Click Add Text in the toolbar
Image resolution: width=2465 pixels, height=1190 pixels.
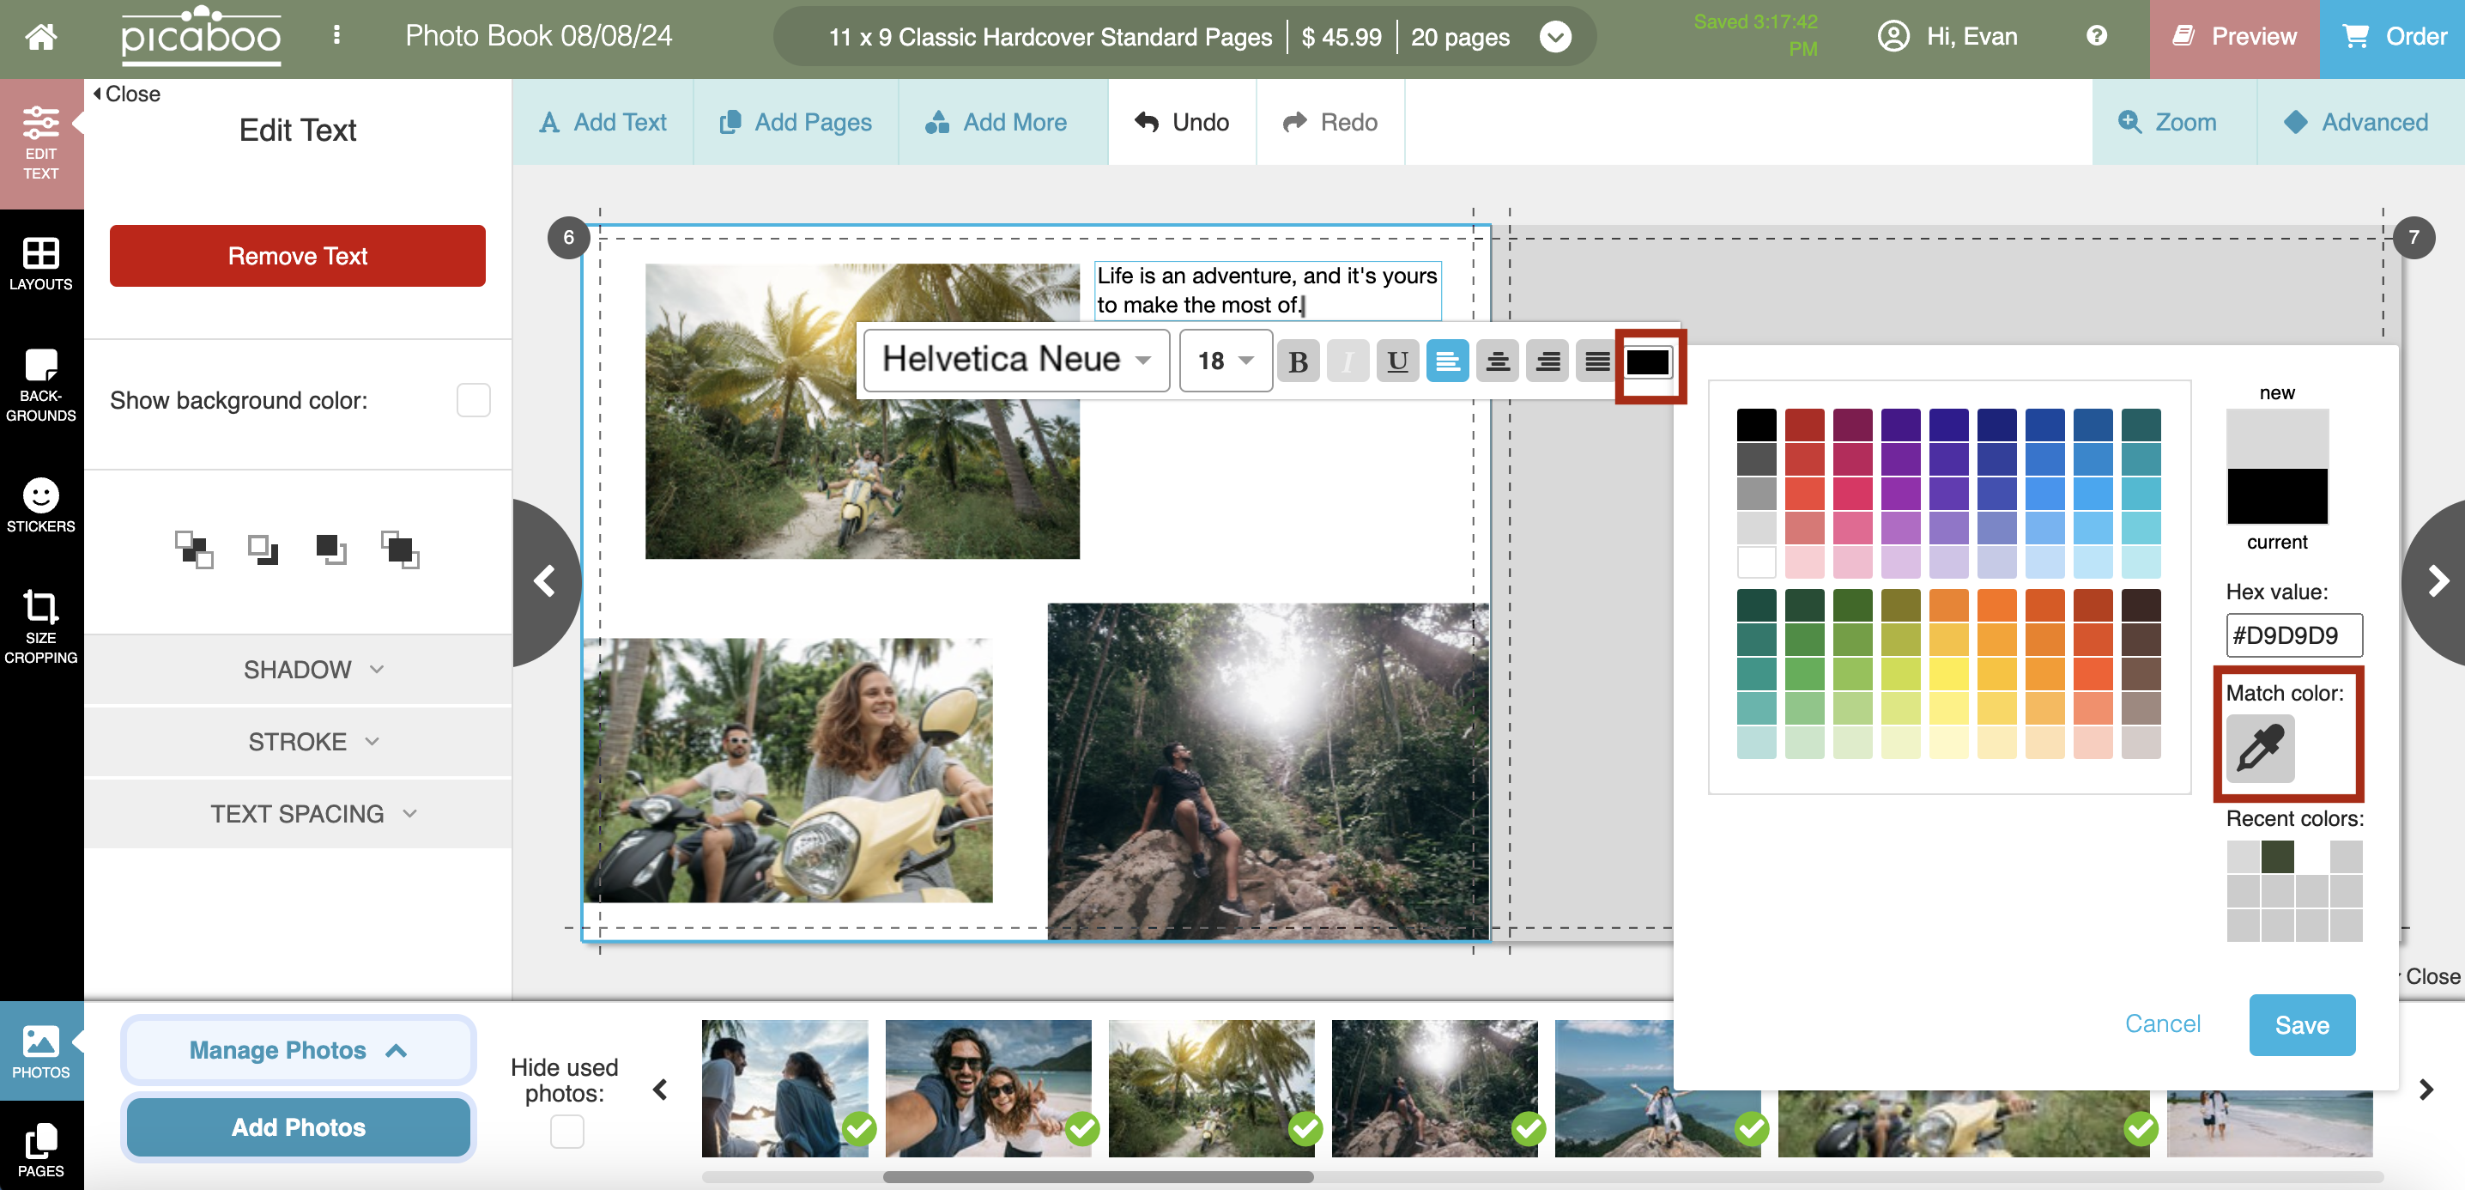coord(603,123)
